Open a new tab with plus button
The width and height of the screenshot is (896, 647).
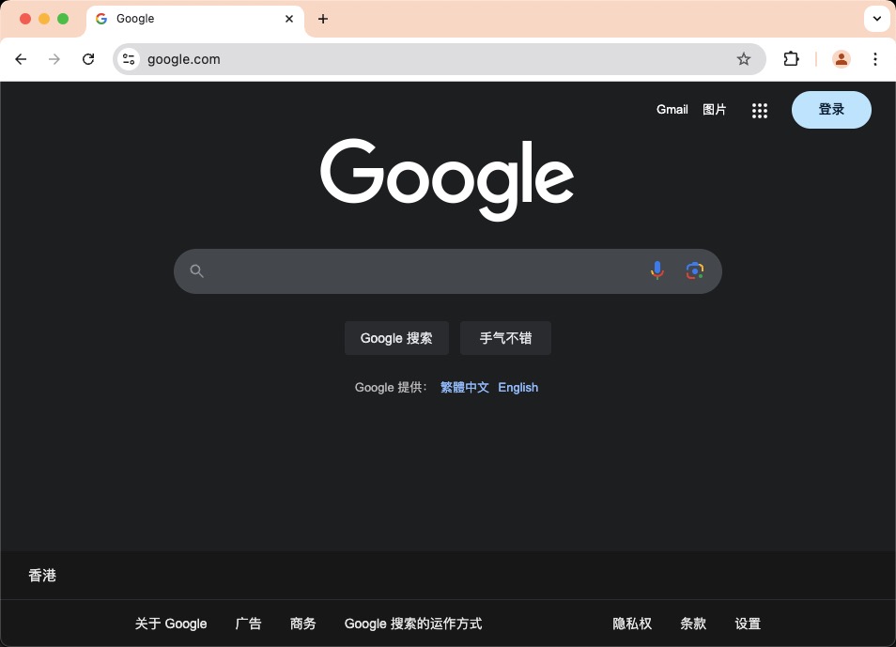323,19
